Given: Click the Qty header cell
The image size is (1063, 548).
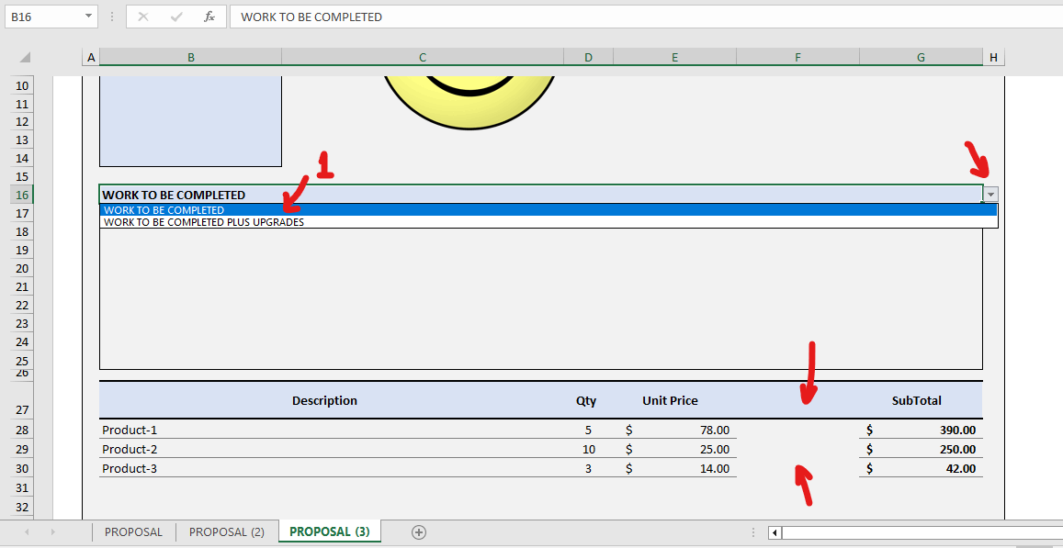Looking at the screenshot, I should pyautogui.click(x=588, y=400).
